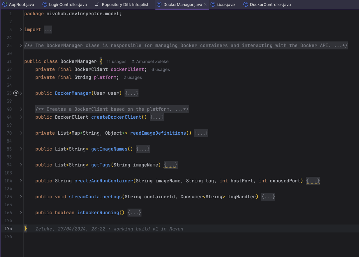Expand the collapsed import statements
Viewport: 359px width, 257px height.
tap(21, 29)
